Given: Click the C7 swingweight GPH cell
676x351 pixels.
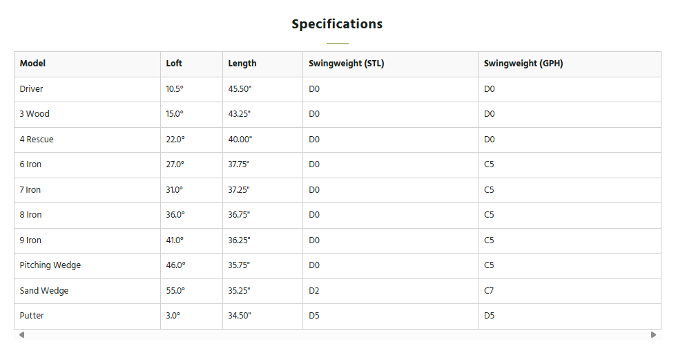Looking at the screenshot, I should tap(569, 291).
